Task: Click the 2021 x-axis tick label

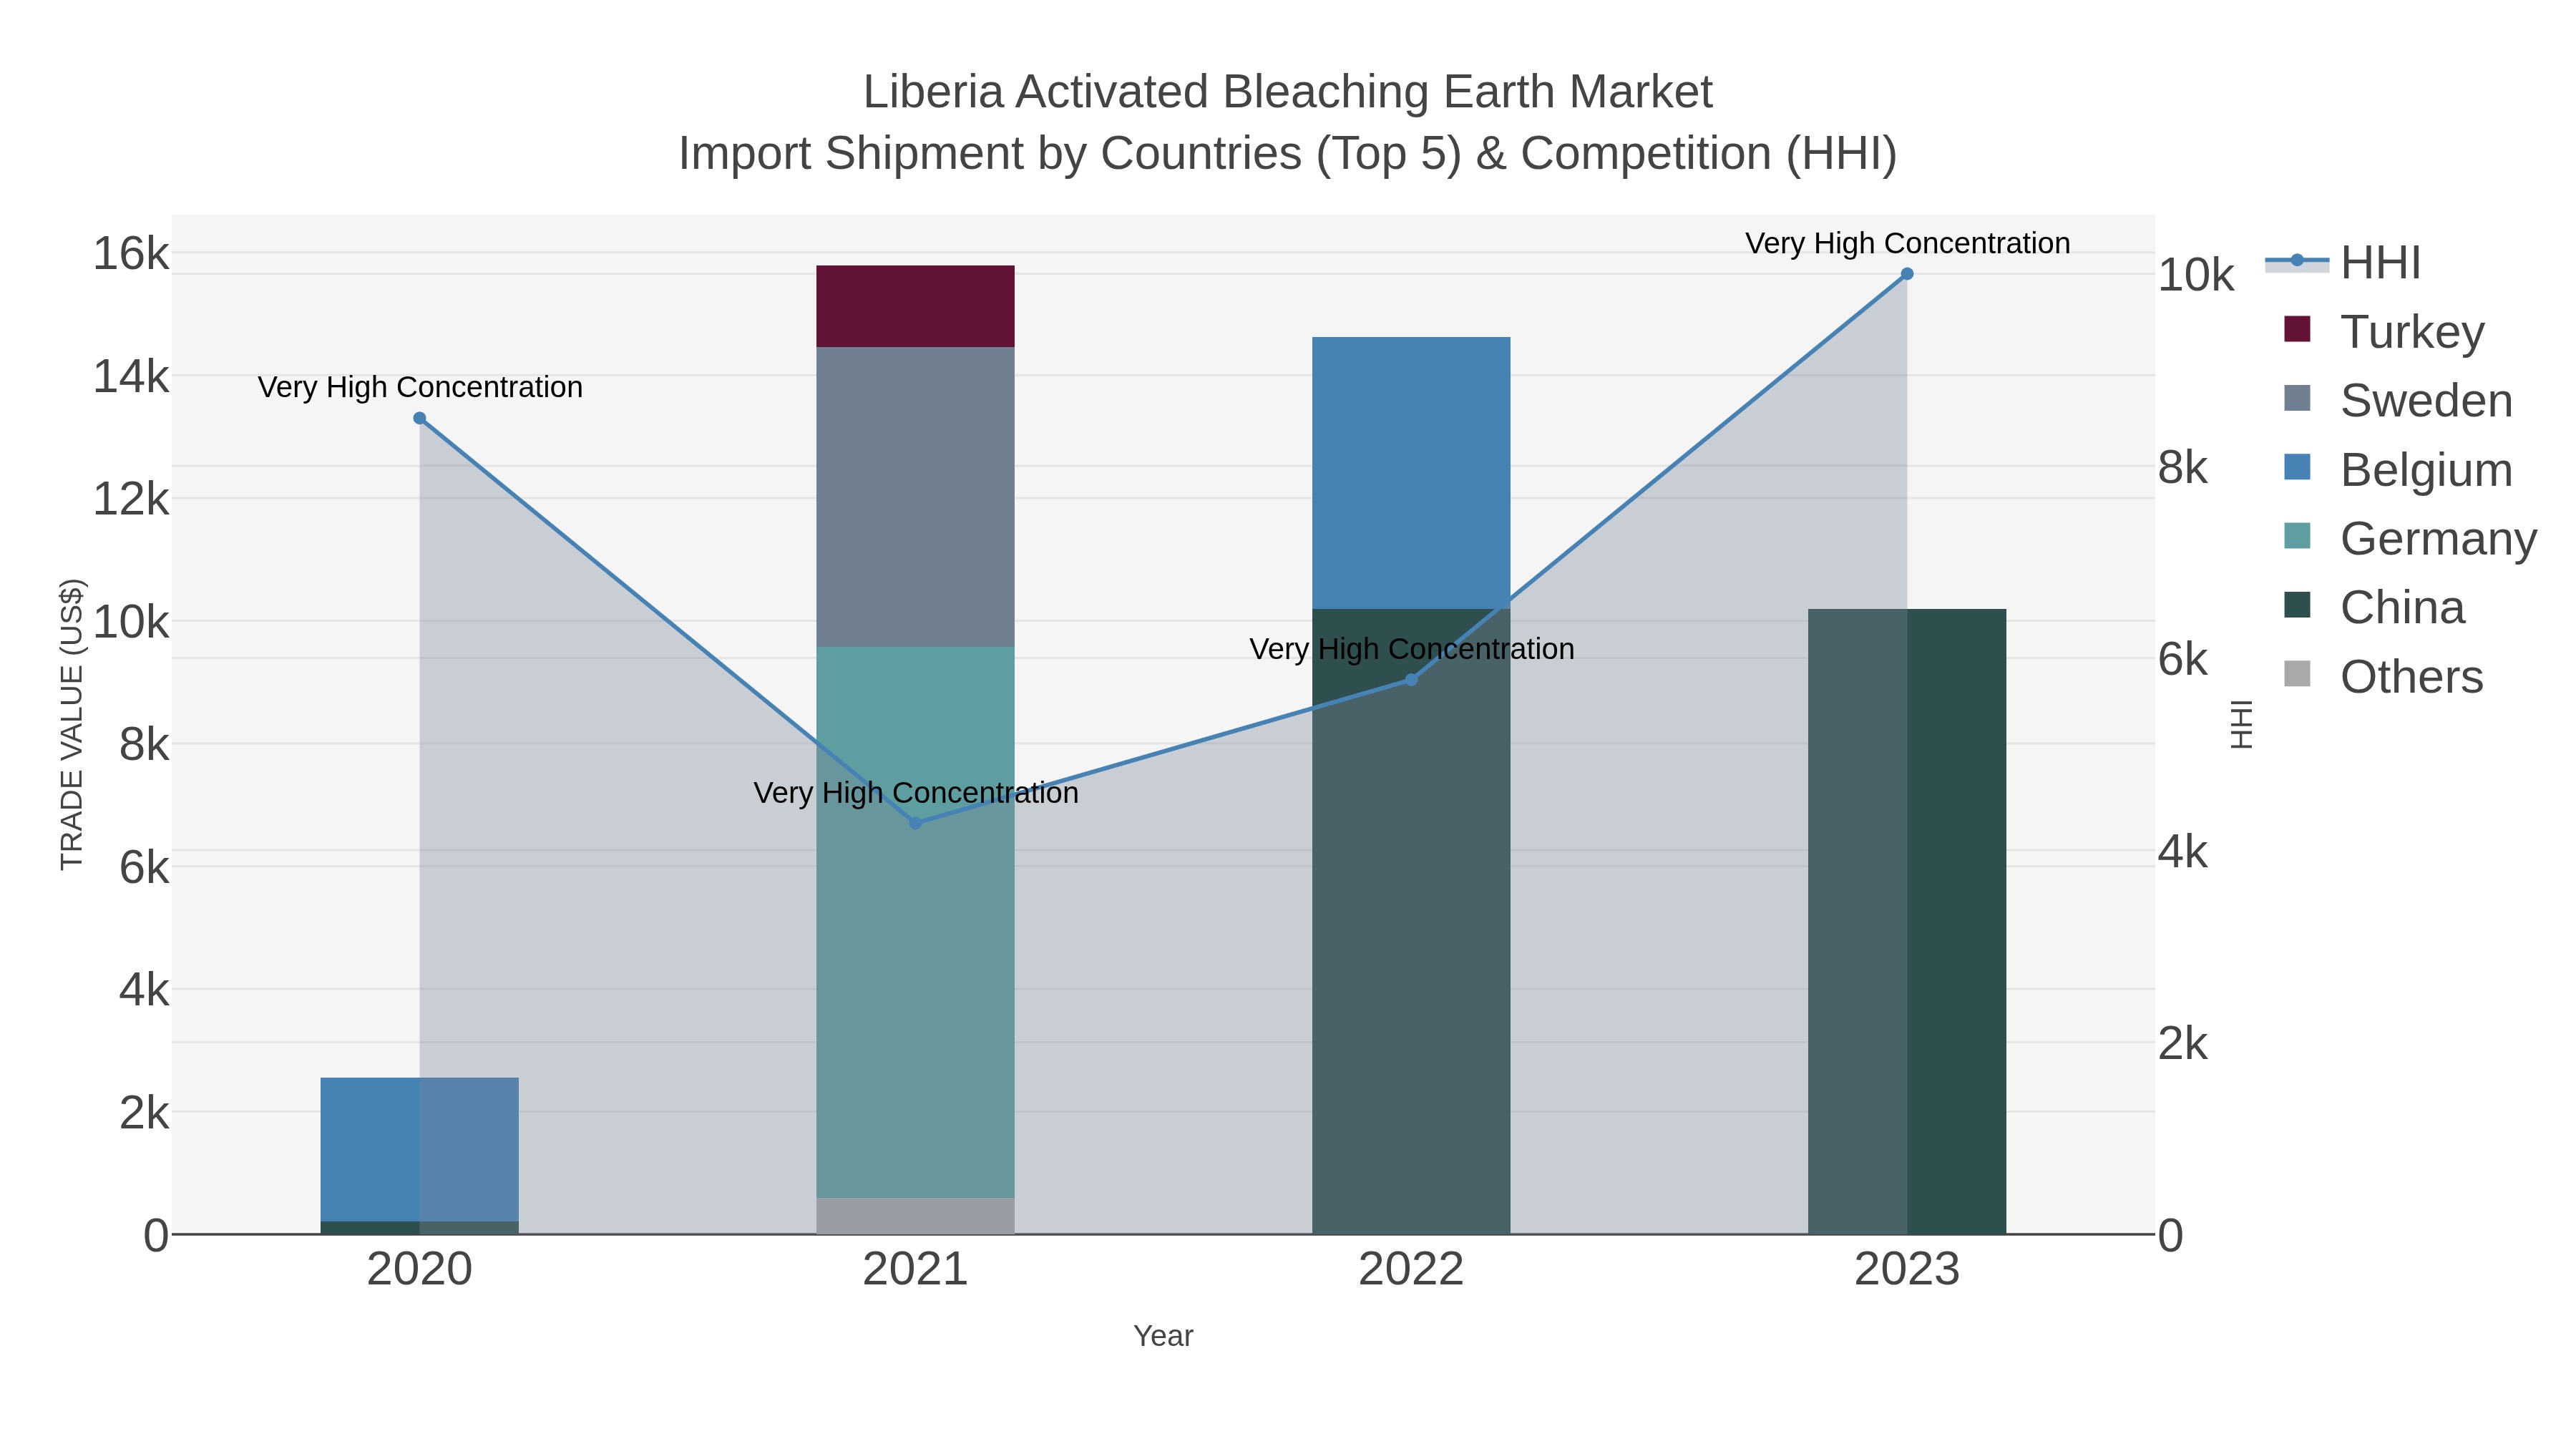Action: coord(915,1270)
